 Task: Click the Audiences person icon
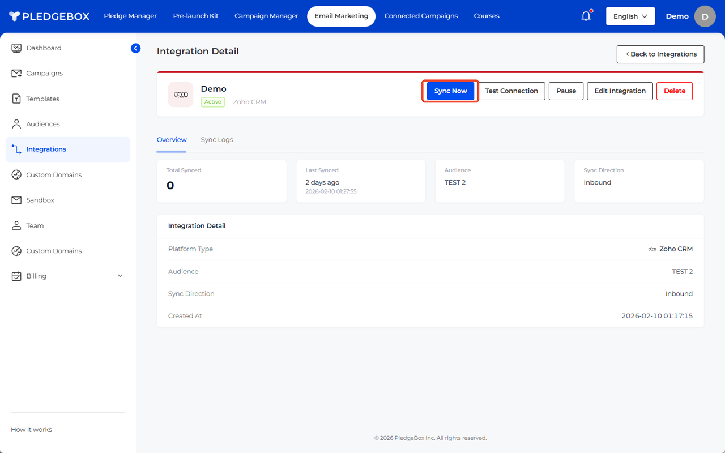coord(16,124)
